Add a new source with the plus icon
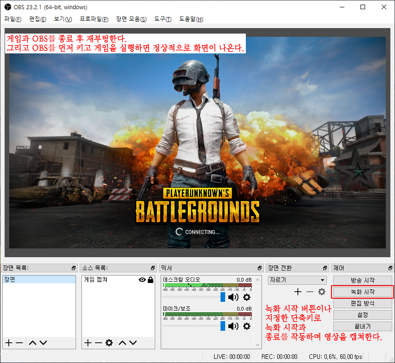This screenshot has width=395, height=363. (87, 343)
